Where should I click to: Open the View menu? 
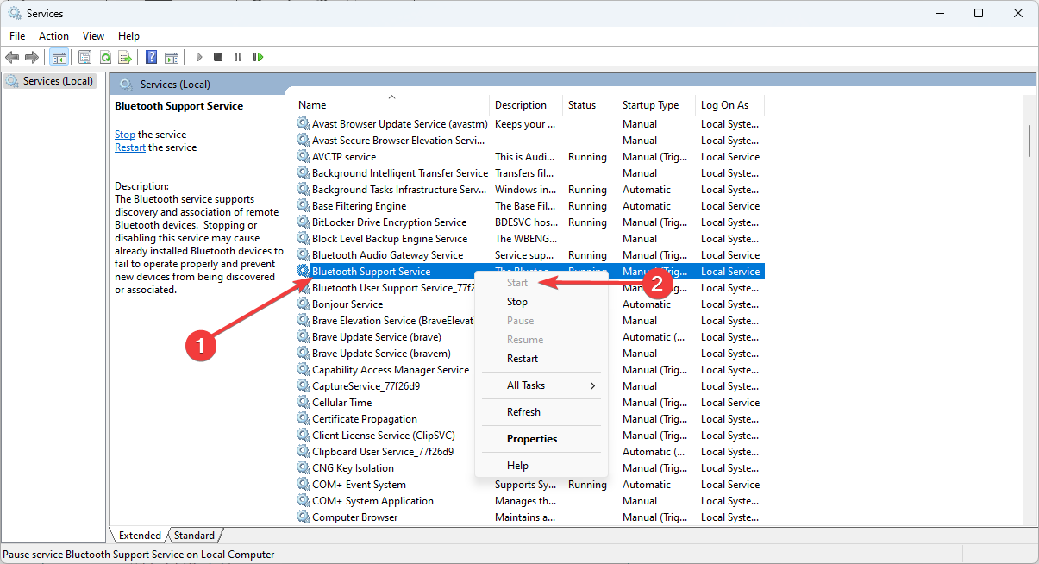tap(93, 36)
